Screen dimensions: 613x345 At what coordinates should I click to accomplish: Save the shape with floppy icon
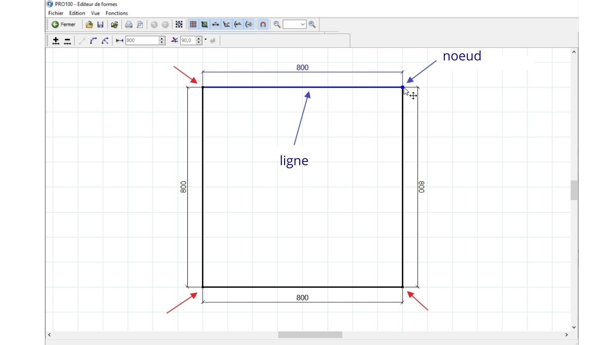pos(100,25)
